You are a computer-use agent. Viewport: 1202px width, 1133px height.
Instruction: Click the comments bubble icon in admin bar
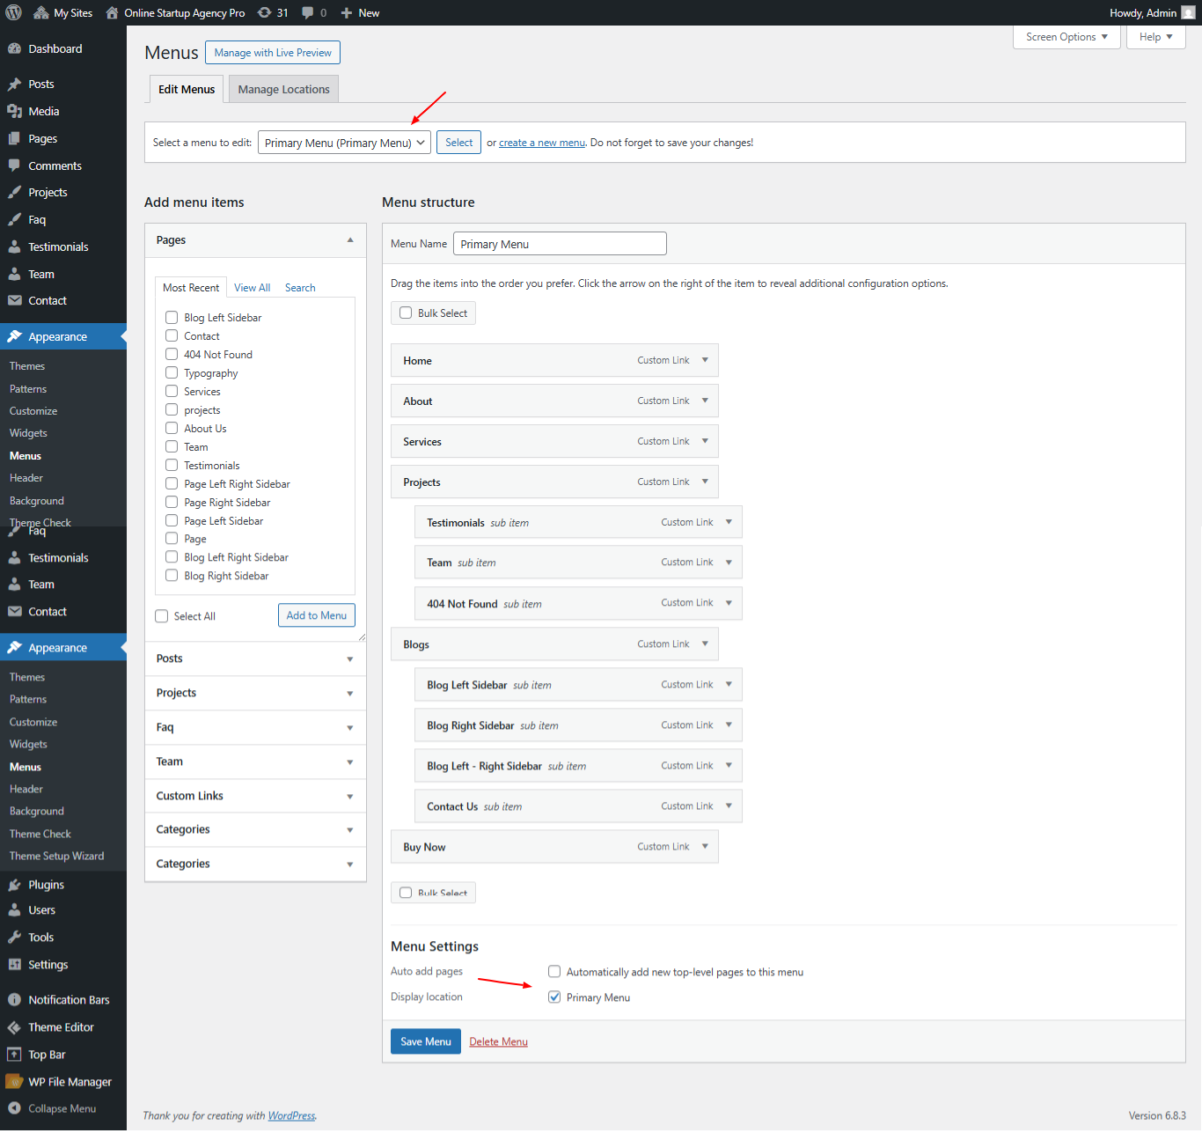tap(307, 12)
